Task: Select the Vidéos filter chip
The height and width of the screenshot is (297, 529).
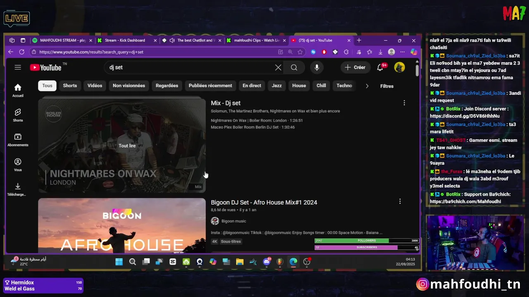Action: [x=95, y=85]
